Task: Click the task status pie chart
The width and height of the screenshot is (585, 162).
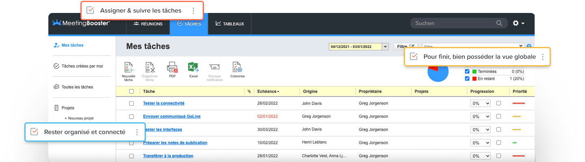Action: tap(438, 73)
